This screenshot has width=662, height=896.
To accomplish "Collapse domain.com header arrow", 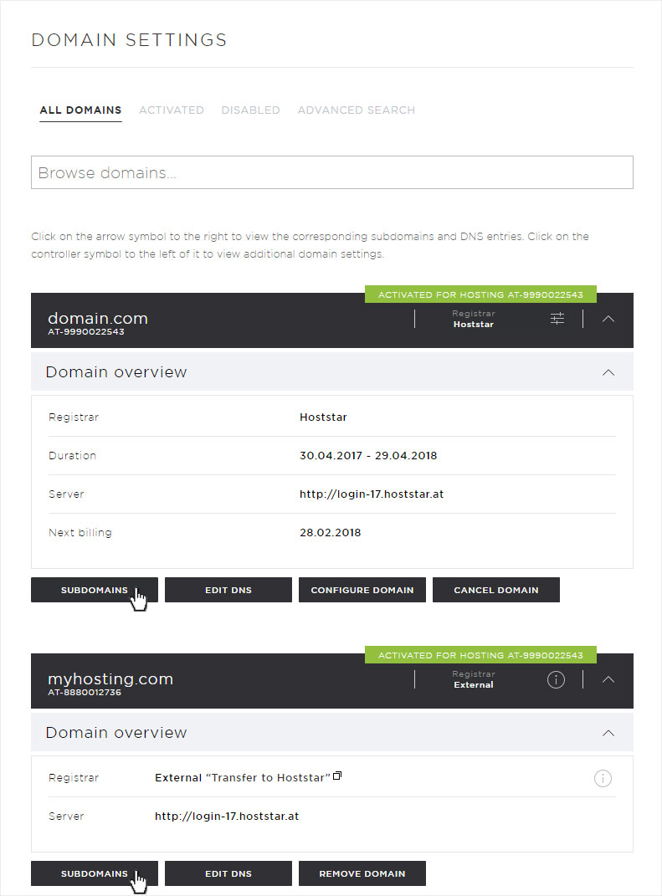I will [608, 319].
